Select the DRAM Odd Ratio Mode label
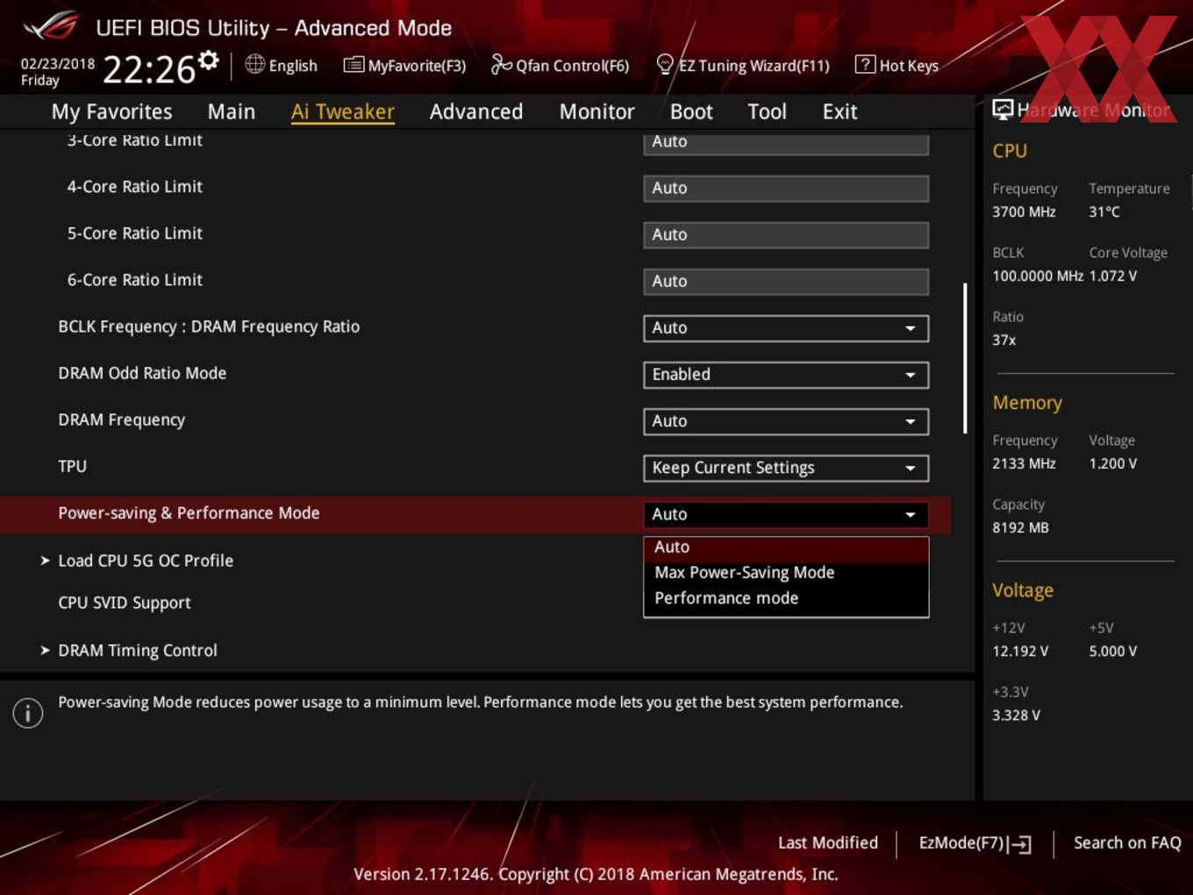The width and height of the screenshot is (1193, 895). pyautogui.click(x=142, y=373)
